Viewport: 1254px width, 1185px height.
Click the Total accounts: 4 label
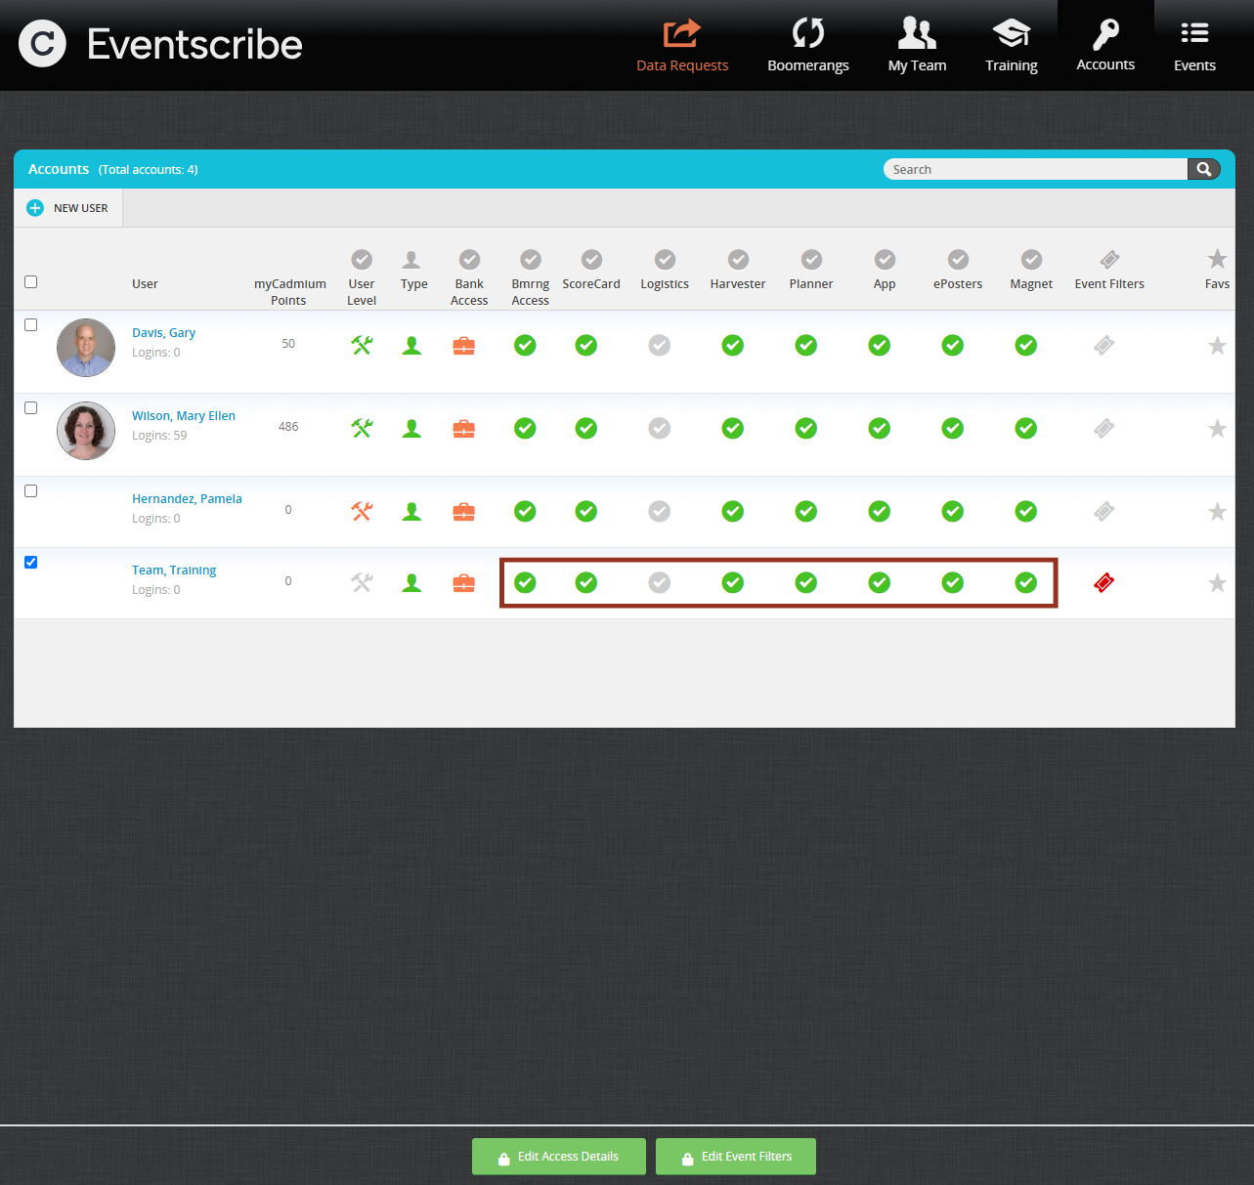pyautogui.click(x=148, y=170)
